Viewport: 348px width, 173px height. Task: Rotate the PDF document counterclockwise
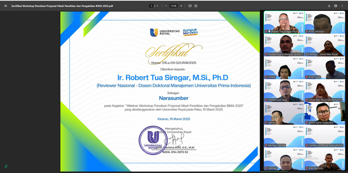click(196, 6)
